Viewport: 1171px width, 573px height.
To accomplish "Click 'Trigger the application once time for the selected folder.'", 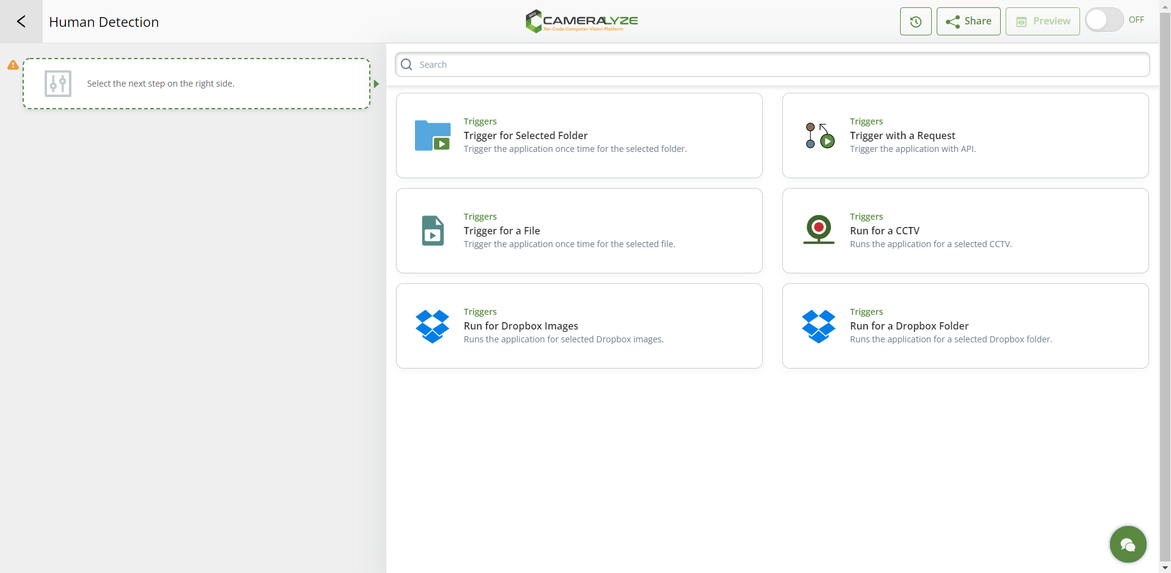I will [x=575, y=149].
